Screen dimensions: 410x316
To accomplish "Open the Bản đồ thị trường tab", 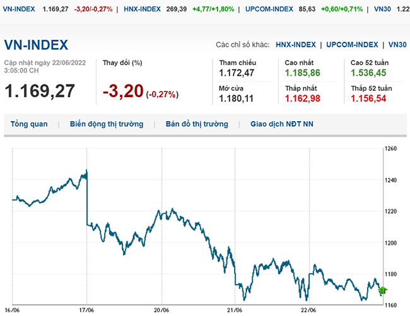I will (x=197, y=124).
